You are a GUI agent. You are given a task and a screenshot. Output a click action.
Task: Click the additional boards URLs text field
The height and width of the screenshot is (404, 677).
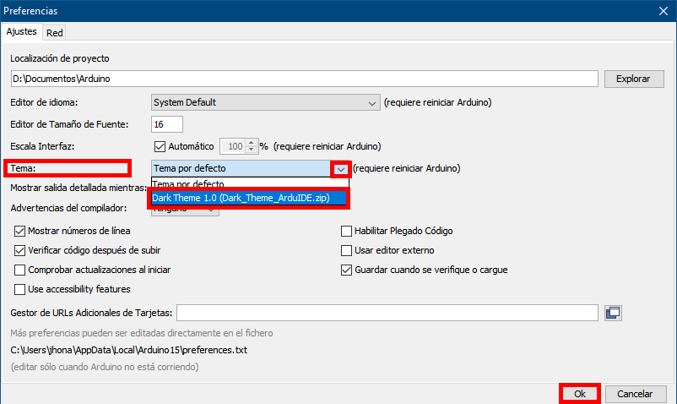click(387, 313)
